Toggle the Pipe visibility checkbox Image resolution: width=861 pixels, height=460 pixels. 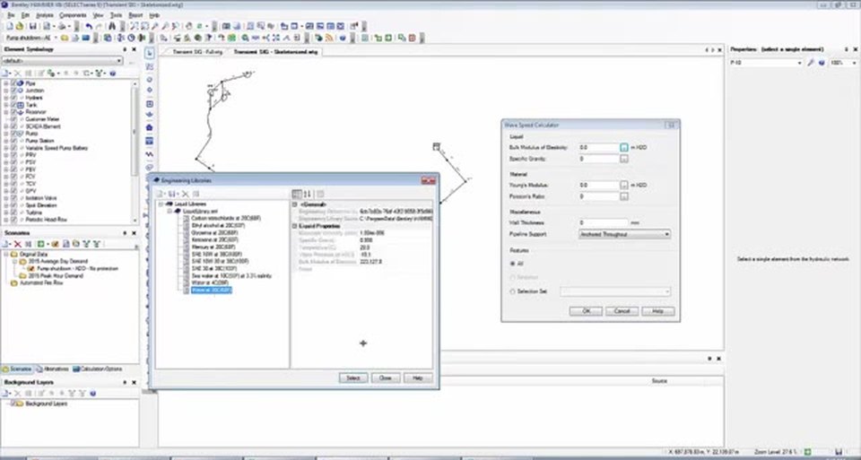tap(14, 83)
